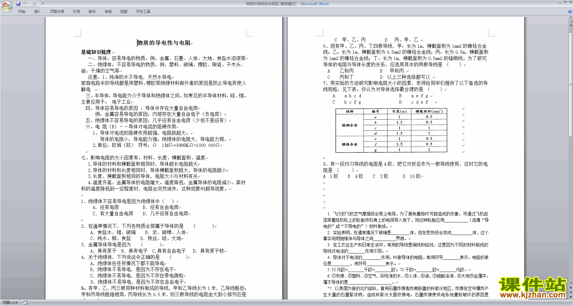Click the macro recording status bar icon
The height and width of the screenshot is (306, 573).
tap(25, 303)
